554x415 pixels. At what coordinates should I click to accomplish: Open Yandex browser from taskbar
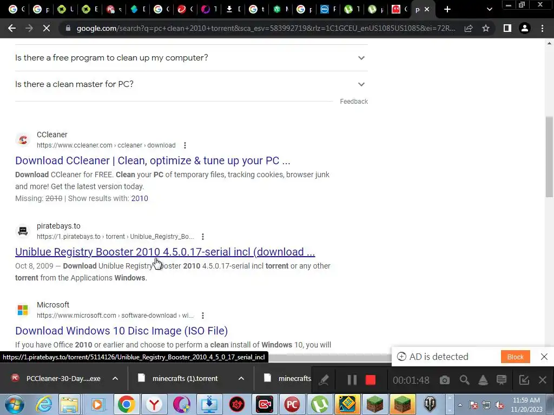click(154, 404)
